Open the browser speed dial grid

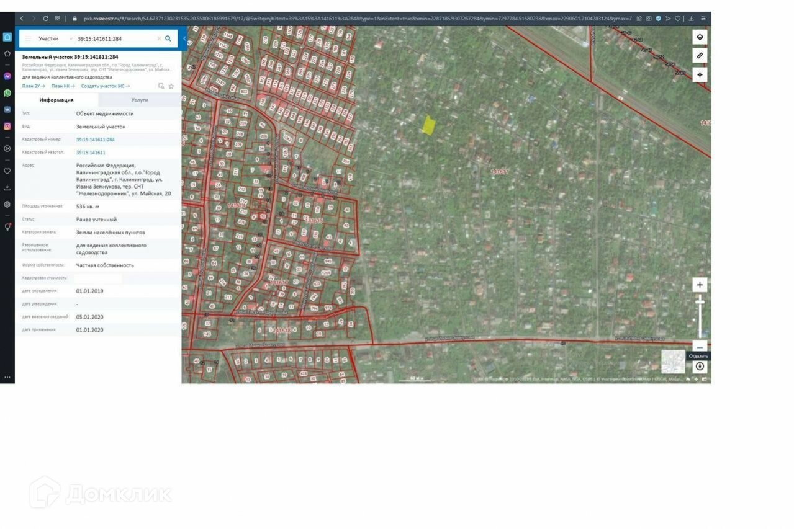[x=58, y=19]
